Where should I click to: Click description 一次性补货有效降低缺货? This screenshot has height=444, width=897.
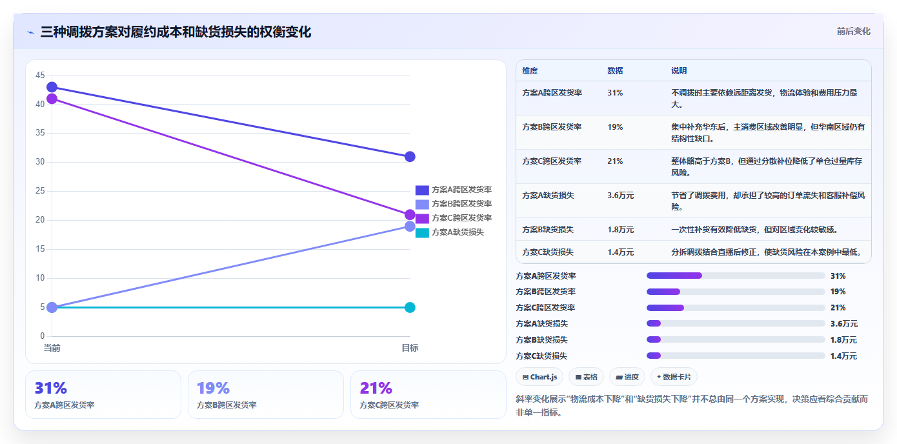click(x=754, y=230)
